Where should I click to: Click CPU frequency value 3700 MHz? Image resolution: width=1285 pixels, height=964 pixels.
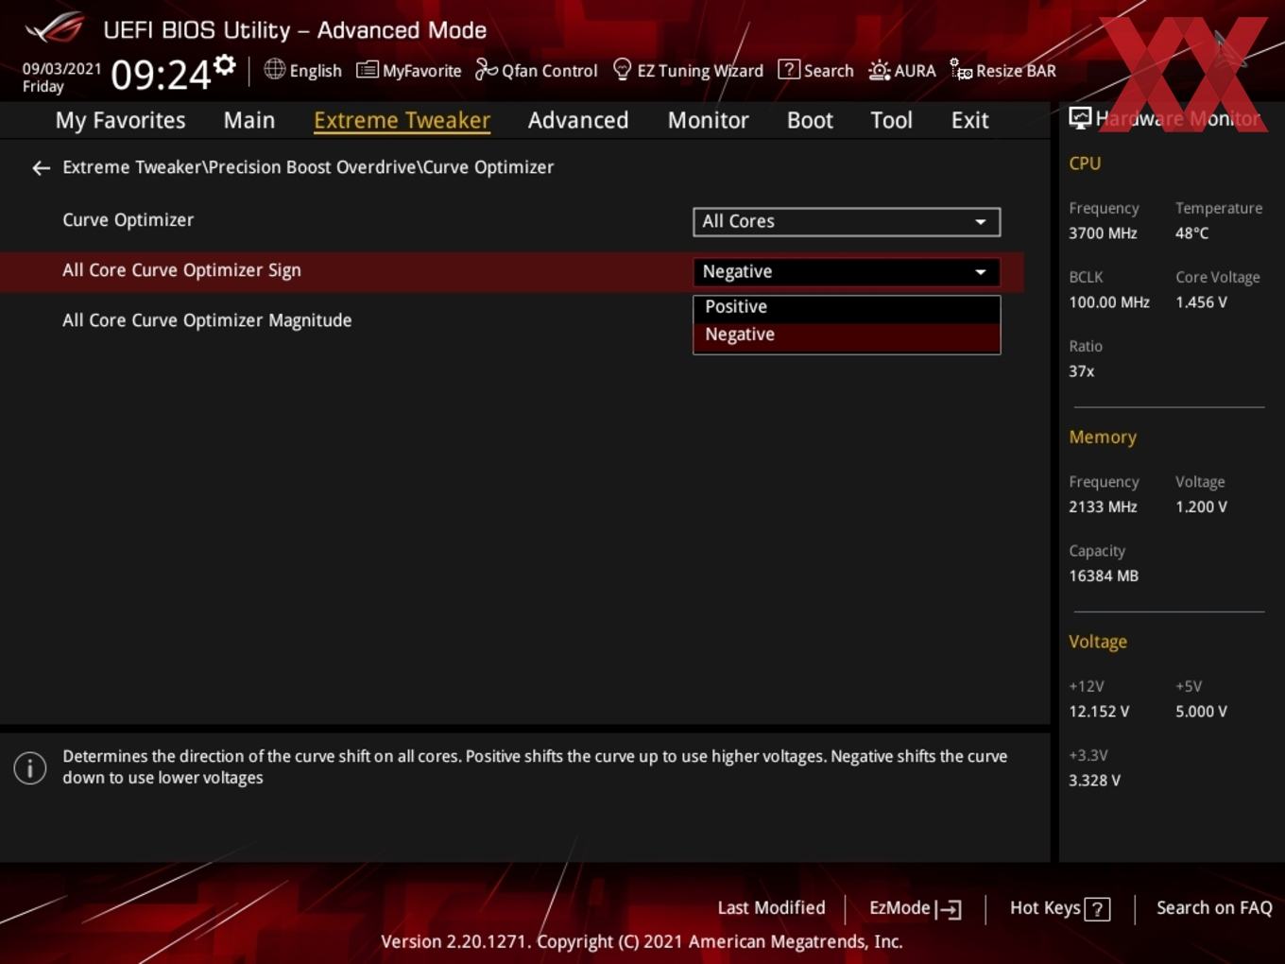[1103, 232]
